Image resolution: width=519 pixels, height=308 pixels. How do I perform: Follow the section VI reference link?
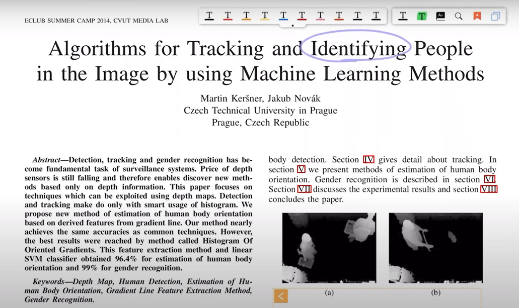(489, 179)
